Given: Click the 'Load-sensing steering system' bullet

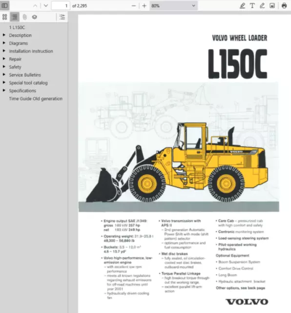Looking at the screenshot, I should tap(243, 238).
